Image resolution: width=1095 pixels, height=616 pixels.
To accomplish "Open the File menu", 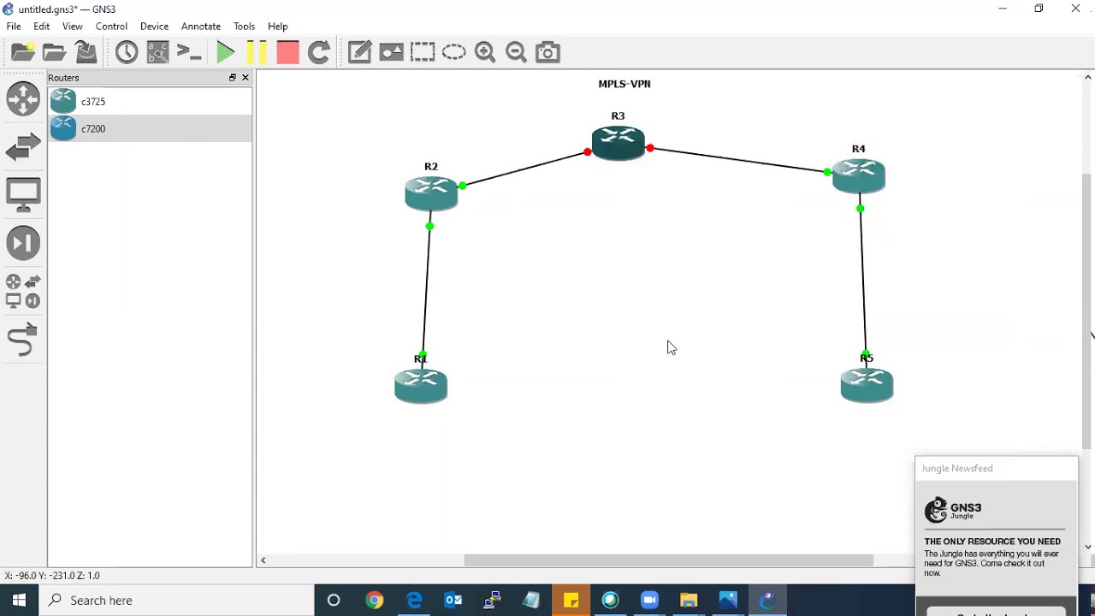I will pos(14,27).
